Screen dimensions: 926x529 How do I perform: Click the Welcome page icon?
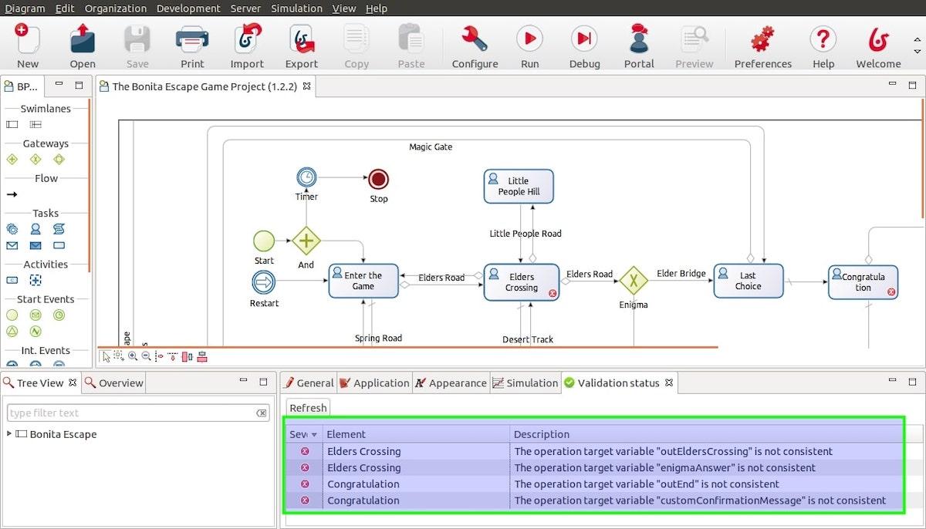tap(877, 39)
